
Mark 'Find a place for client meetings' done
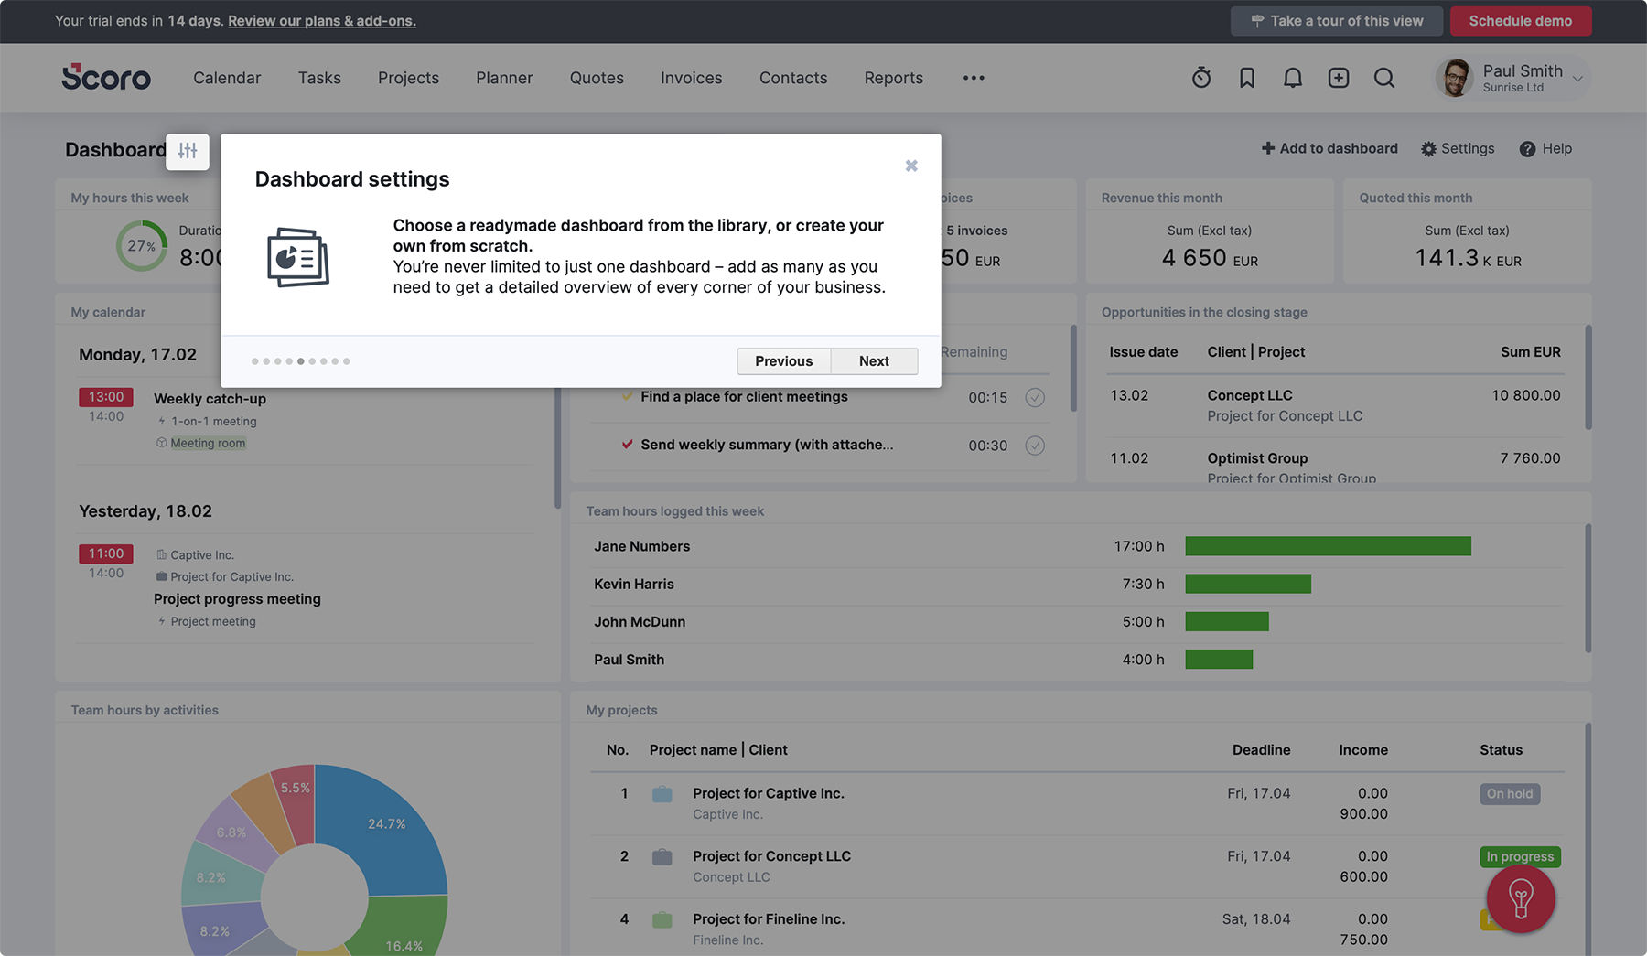1035,397
